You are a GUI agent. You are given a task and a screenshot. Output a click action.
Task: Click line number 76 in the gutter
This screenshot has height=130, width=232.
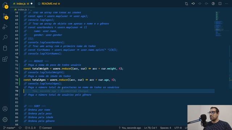click(17, 80)
